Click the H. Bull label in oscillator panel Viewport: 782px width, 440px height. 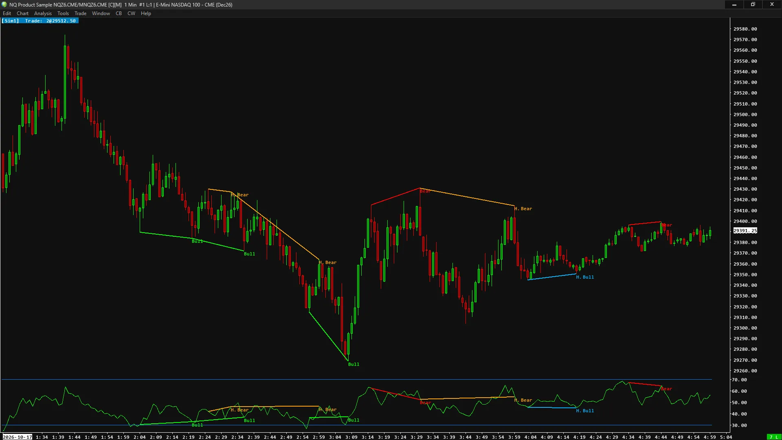tap(585, 411)
